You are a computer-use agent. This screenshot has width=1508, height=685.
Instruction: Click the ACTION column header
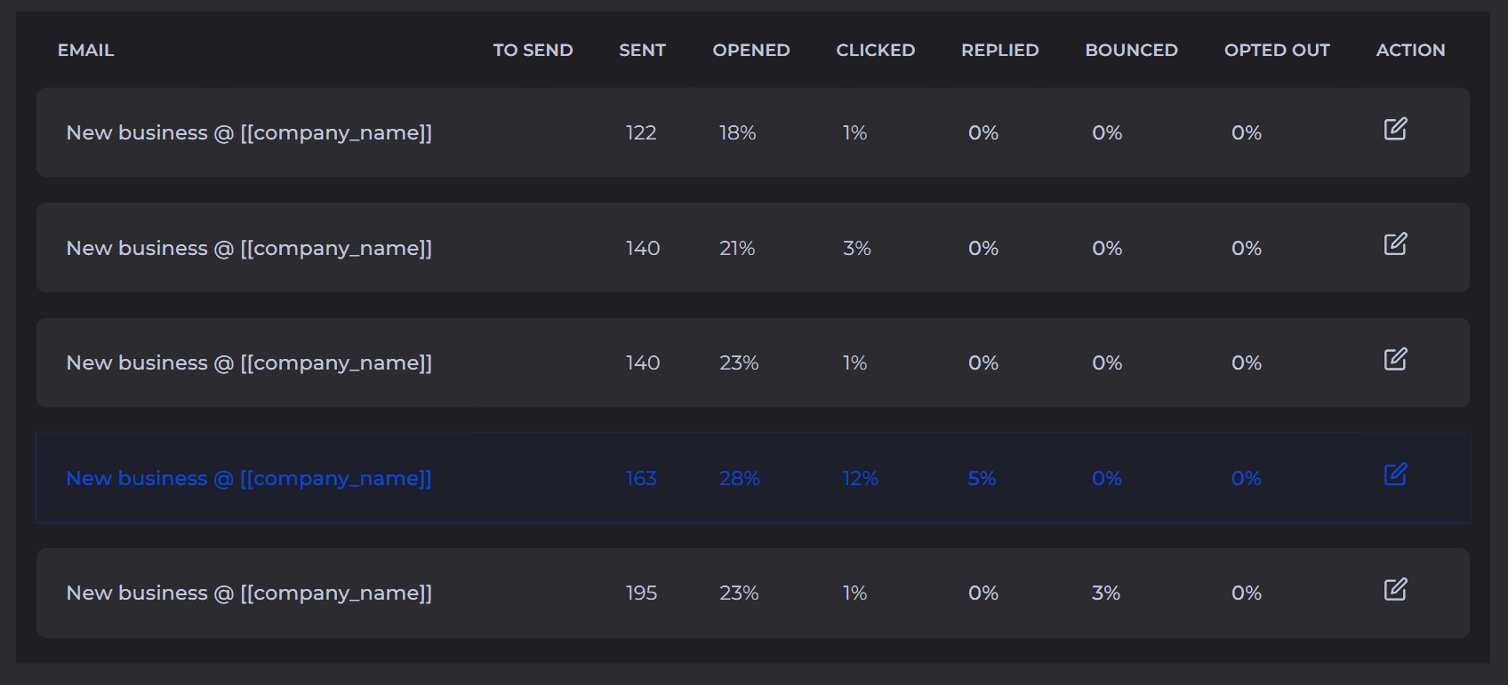coord(1410,51)
